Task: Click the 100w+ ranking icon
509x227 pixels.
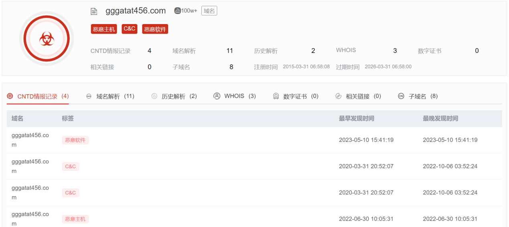Action: point(177,11)
